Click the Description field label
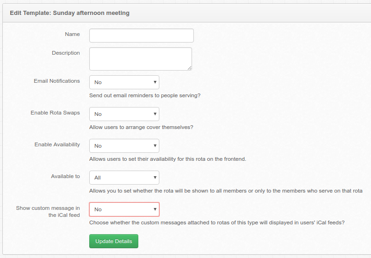The height and width of the screenshot is (258, 371). pos(66,53)
